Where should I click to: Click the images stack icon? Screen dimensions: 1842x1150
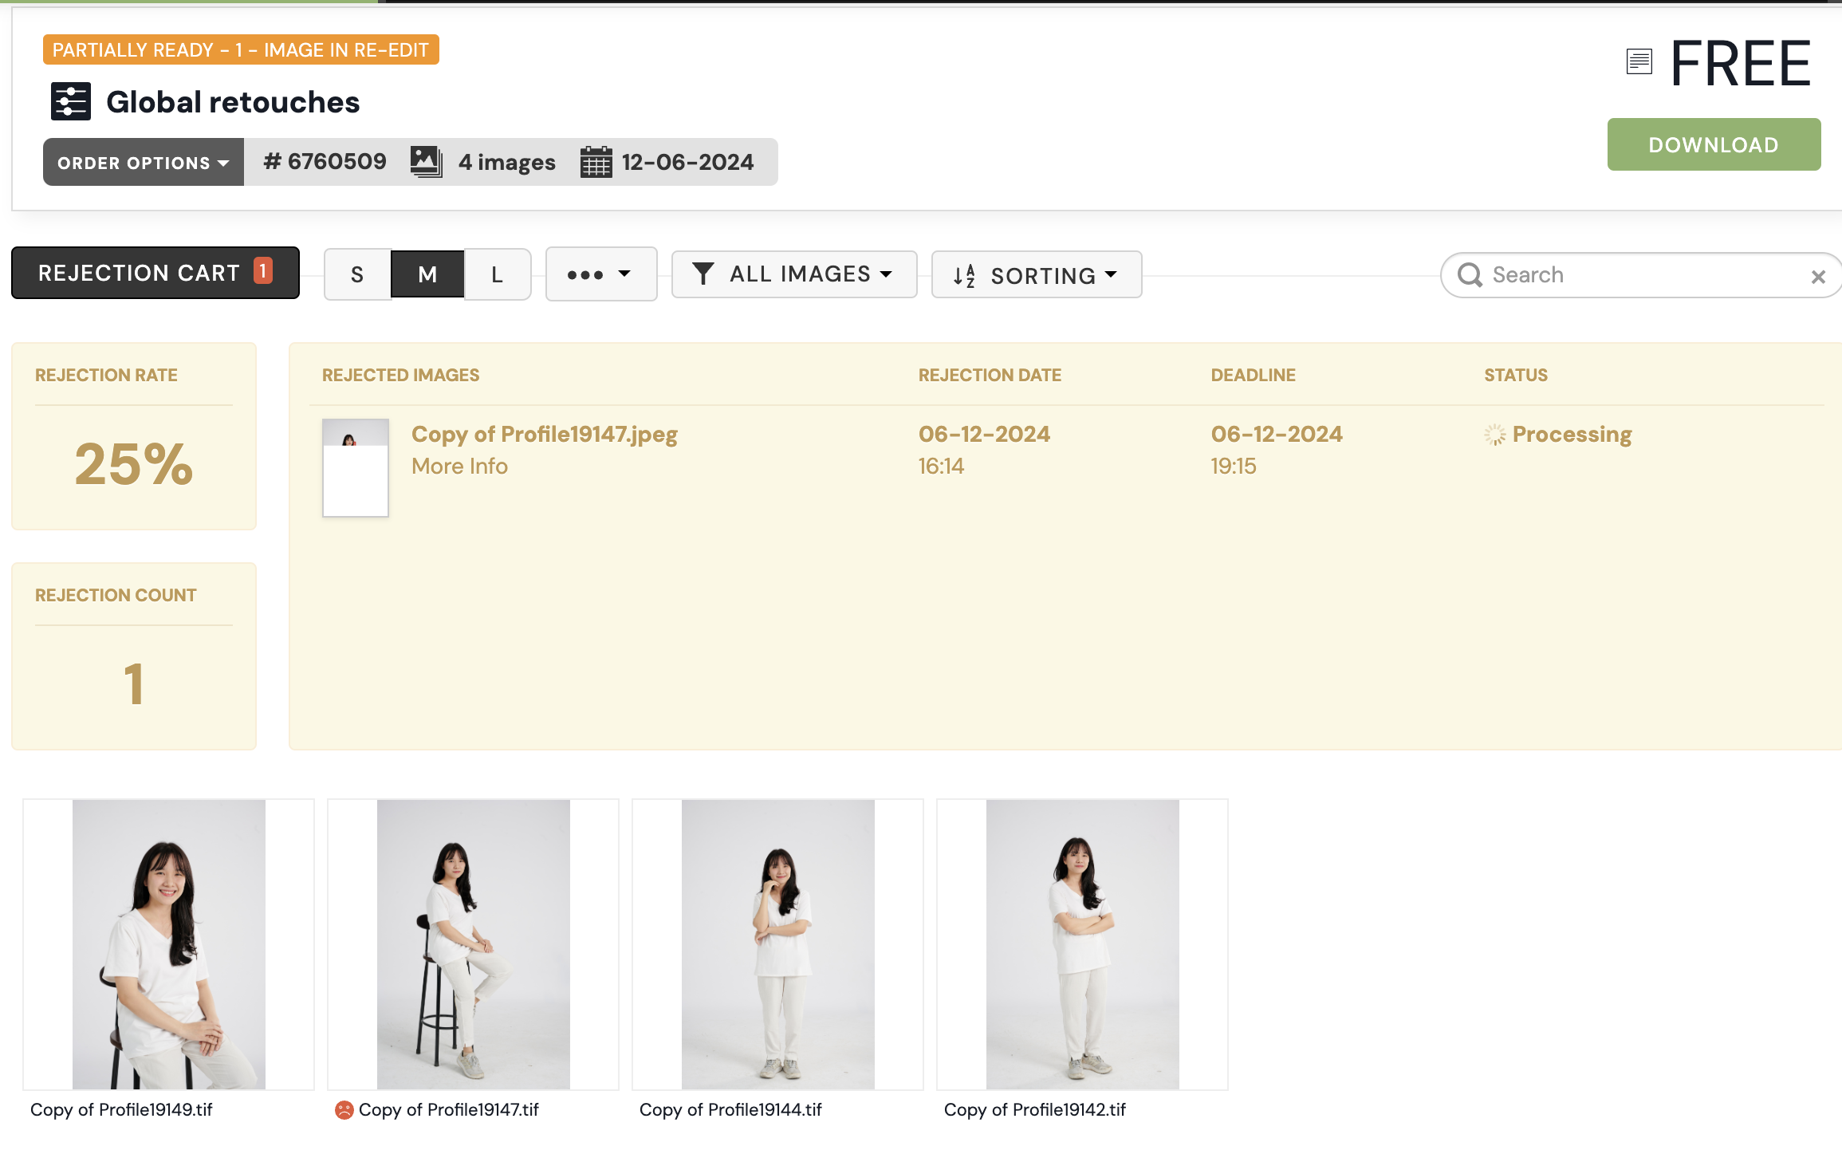pos(427,162)
